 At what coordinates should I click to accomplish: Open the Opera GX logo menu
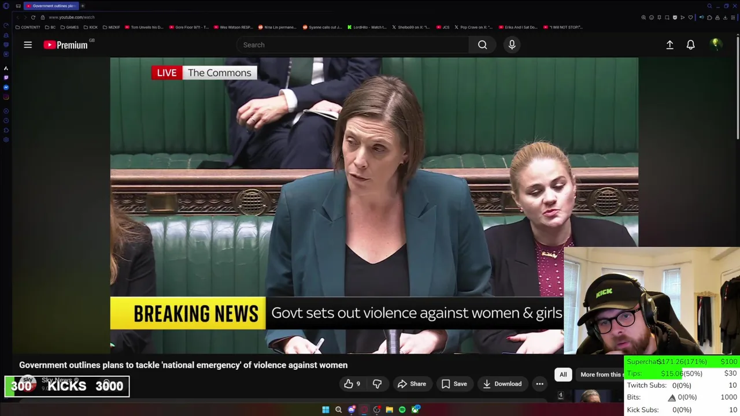coord(6,6)
